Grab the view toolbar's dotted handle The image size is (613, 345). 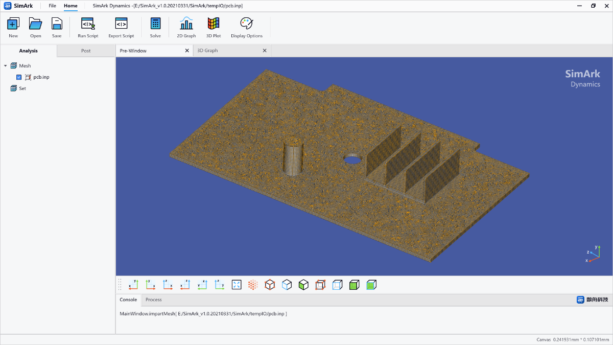pyautogui.click(x=120, y=285)
